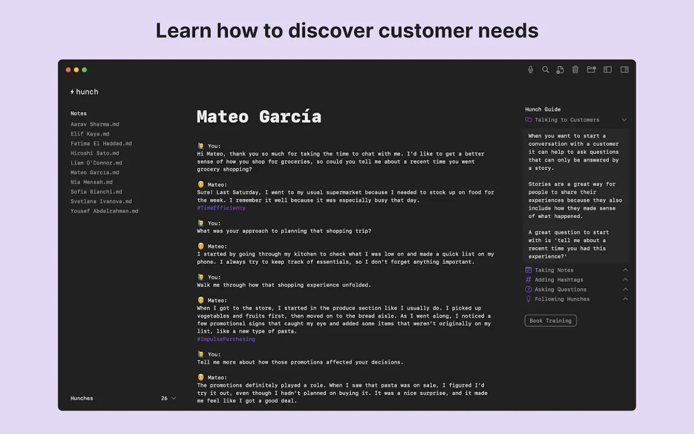Click the hunch lightning bolt logo
The height and width of the screenshot is (434, 694).
tap(72, 91)
